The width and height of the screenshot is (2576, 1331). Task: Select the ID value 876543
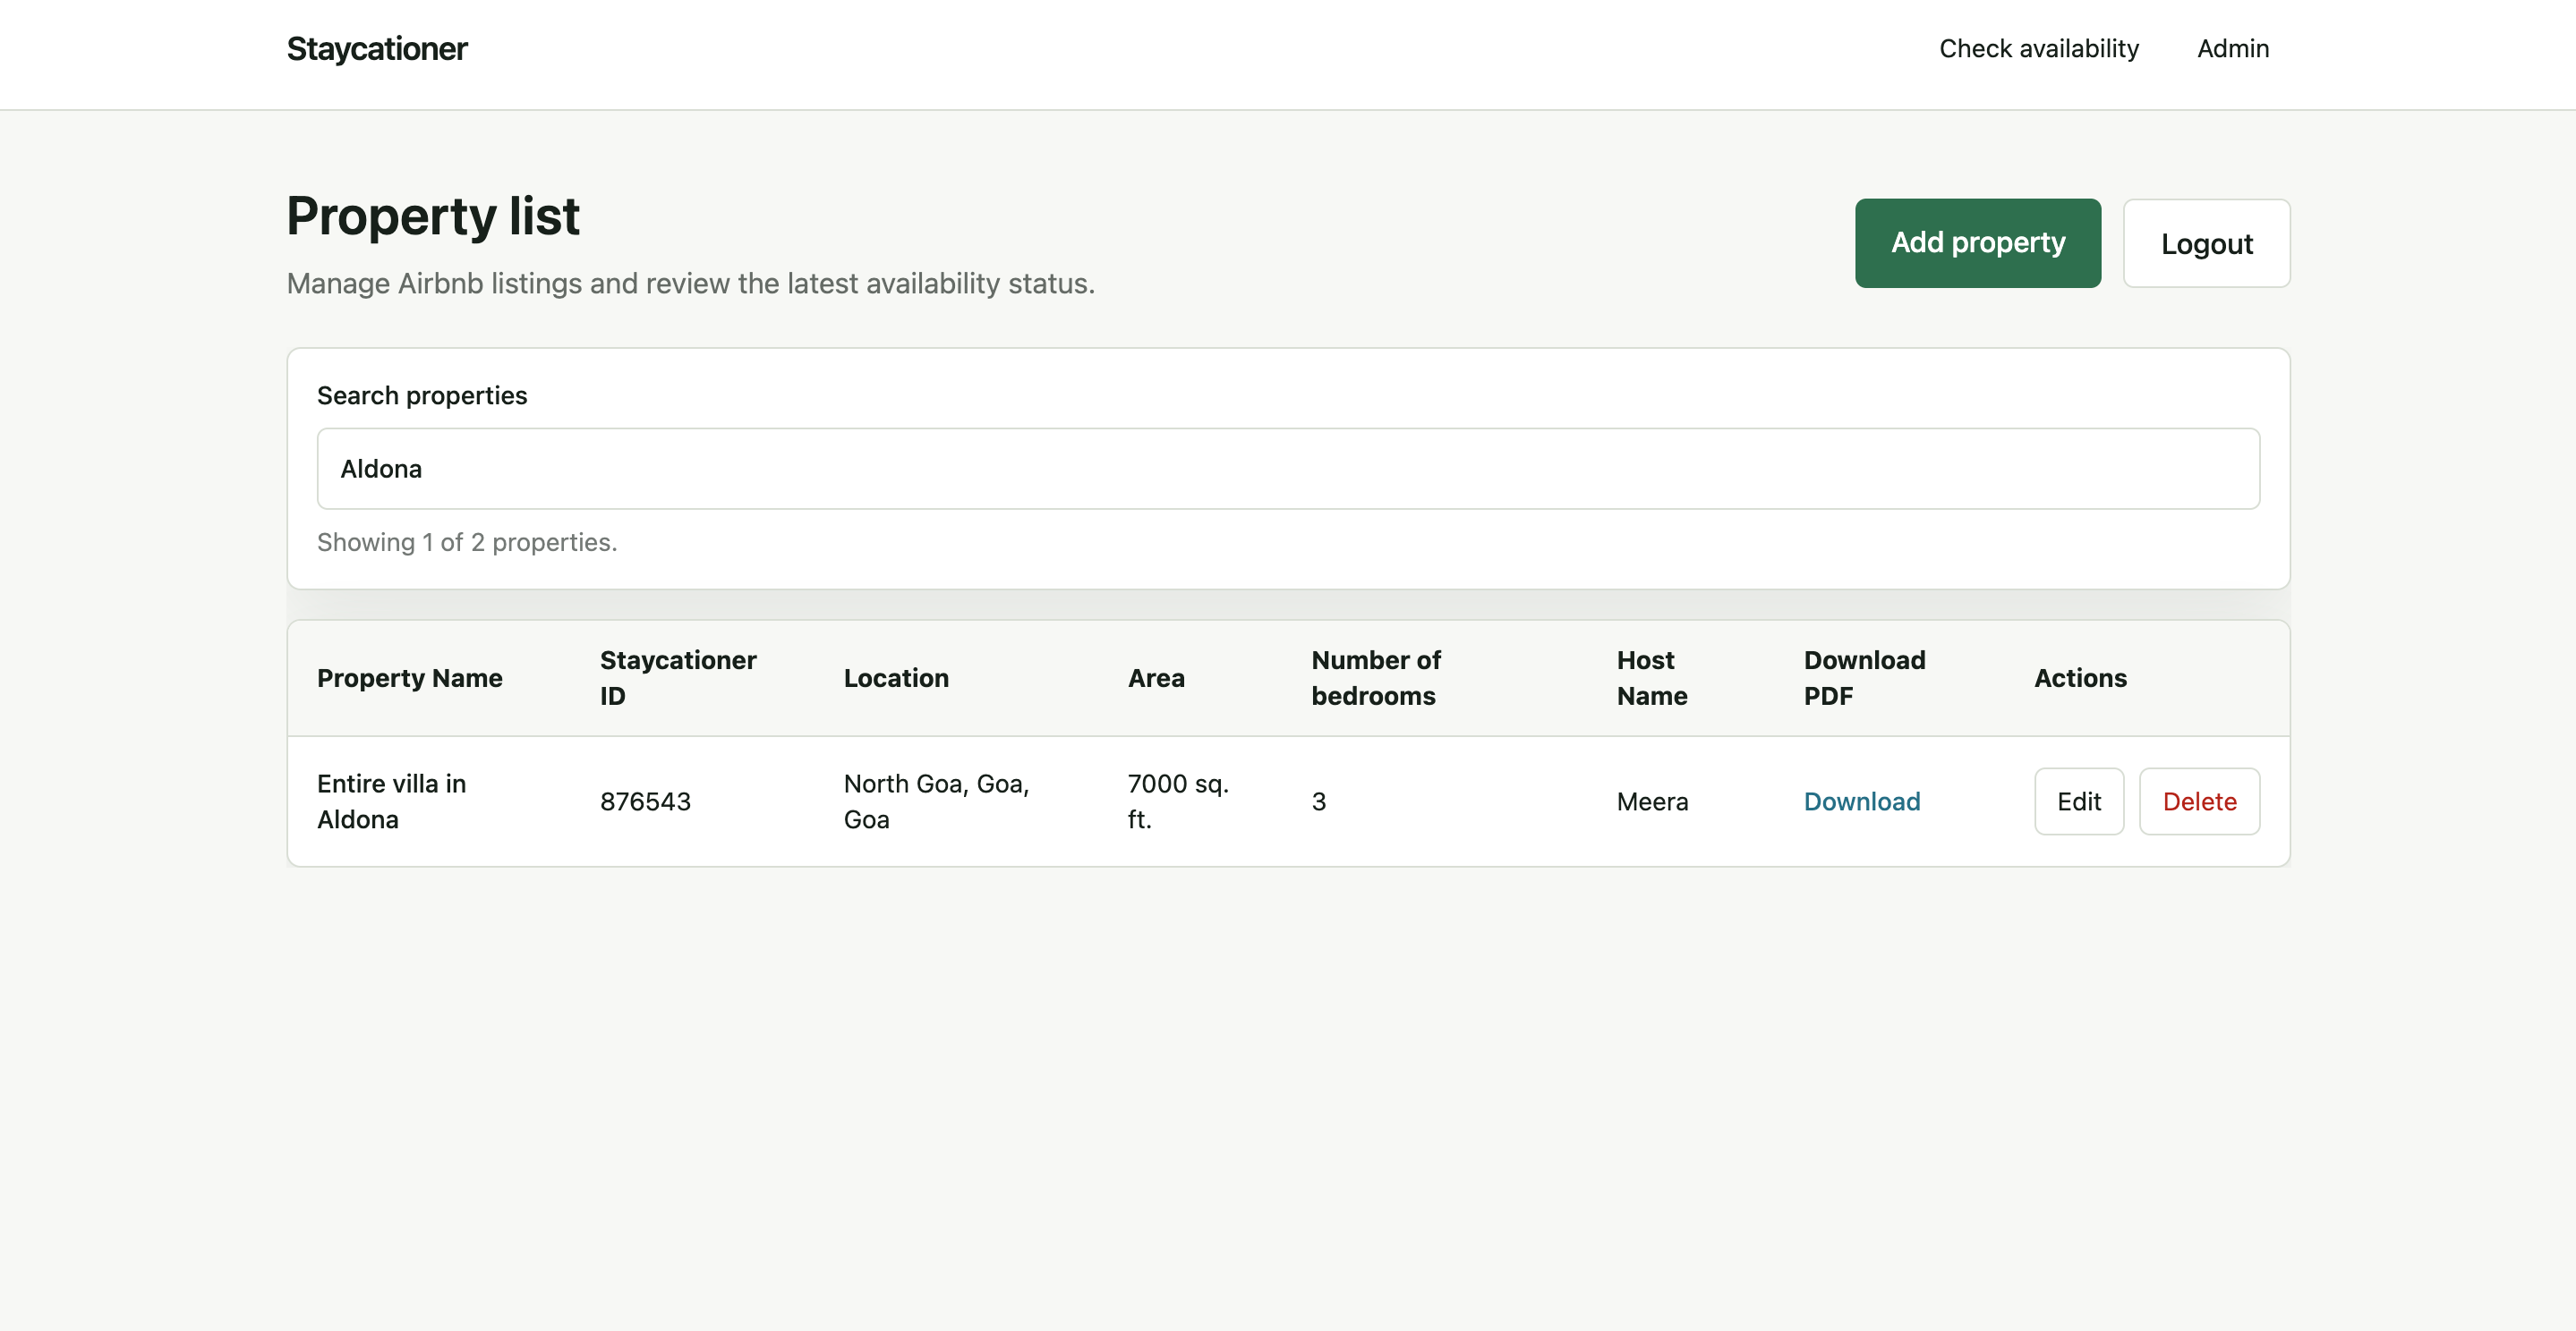coord(645,801)
